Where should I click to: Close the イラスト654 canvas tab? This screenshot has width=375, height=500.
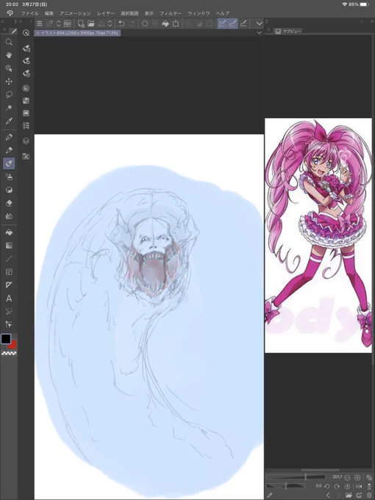click(x=37, y=33)
